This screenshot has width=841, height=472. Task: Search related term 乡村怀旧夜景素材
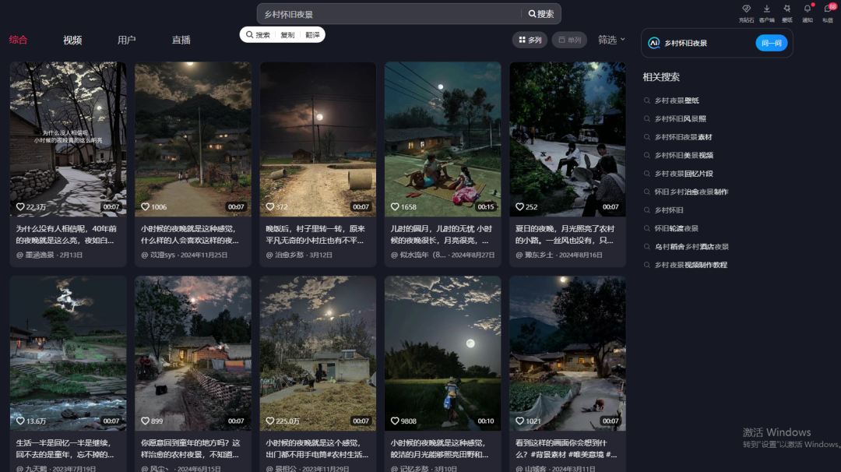pos(684,137)
